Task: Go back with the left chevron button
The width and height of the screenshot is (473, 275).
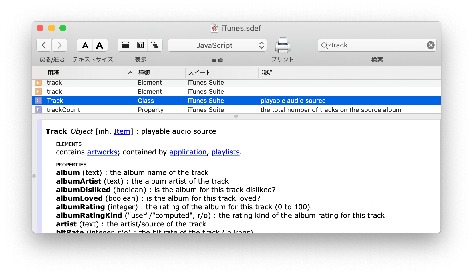Action: click(x=44, y=45)
